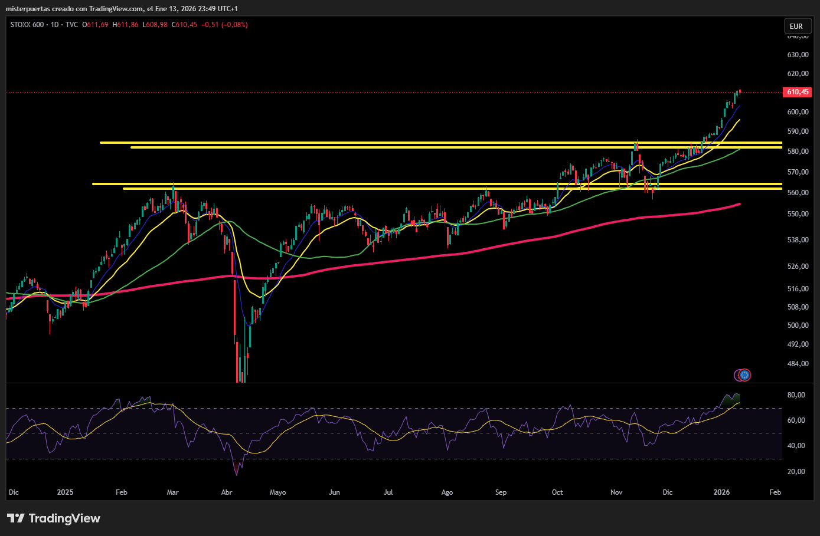
Task: Click the 580,00 price axis label
Action: (x=798, y=152)
